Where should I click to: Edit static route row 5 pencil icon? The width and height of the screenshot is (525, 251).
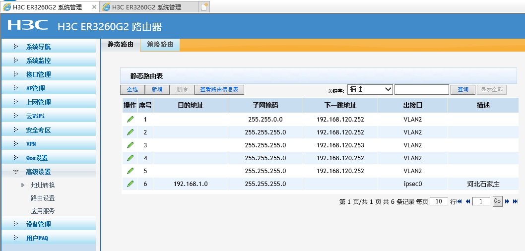pos(130,171)
